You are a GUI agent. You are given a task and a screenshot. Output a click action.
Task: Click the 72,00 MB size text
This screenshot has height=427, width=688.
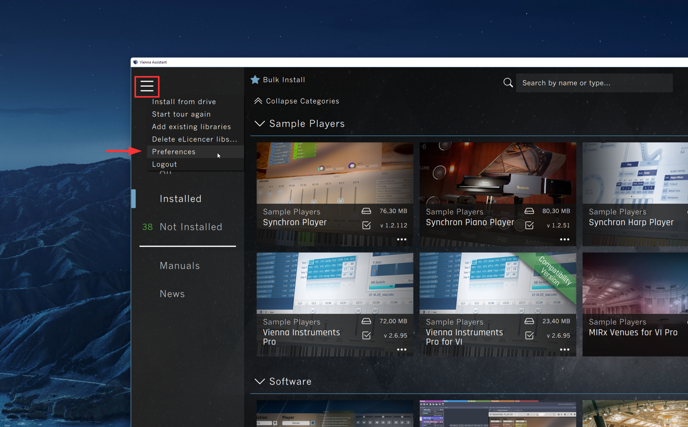393,321
